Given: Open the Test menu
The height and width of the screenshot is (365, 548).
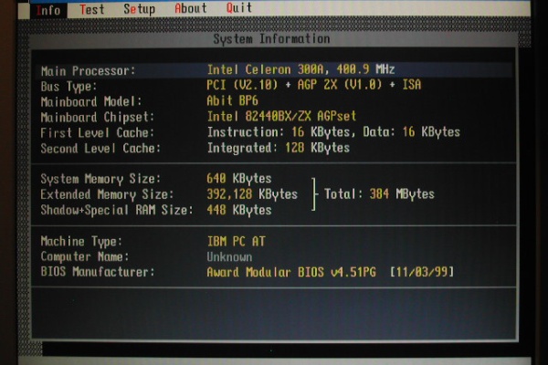Looking at the screenshot, I should click(92, 9).
